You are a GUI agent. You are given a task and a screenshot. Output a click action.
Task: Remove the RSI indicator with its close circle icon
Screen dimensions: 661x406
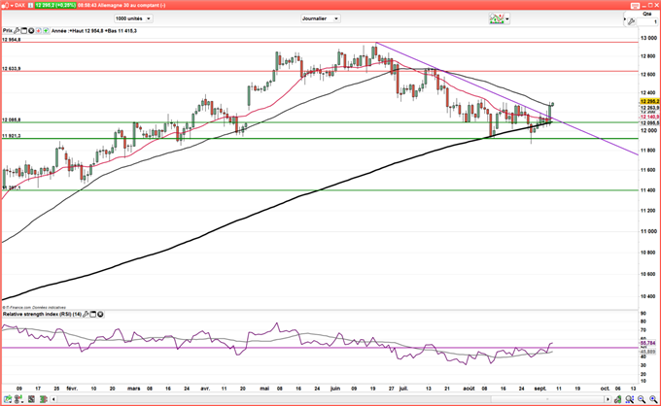pos(100,314)
